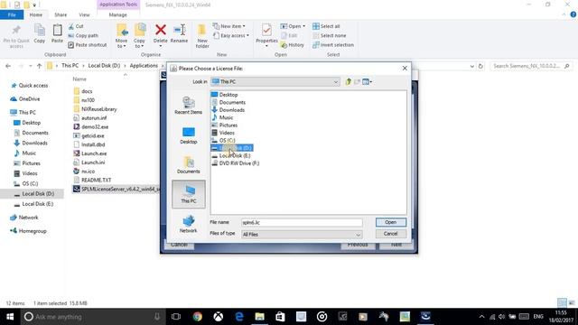The height and width of the screenshot is (325, 578).
Task: Select DVD RW Drive (F:) in dialog
Action: pos(236,162)
